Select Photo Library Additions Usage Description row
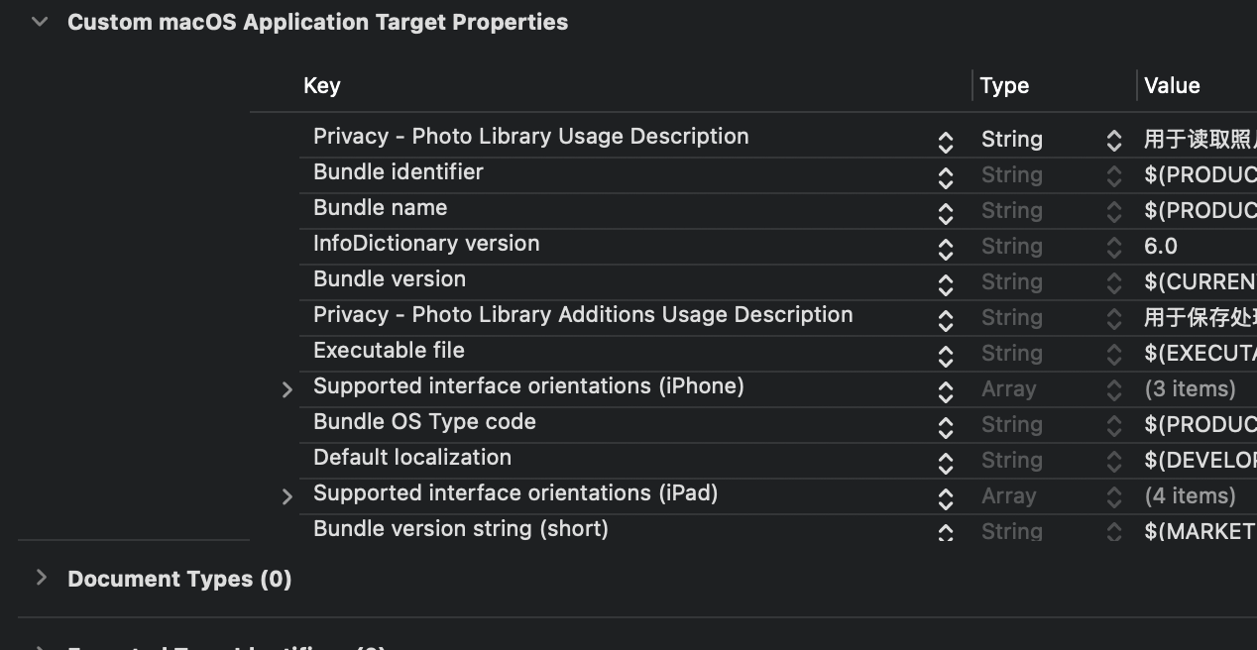This screenshot has width=1257, height=650. (x=583, y=315)
